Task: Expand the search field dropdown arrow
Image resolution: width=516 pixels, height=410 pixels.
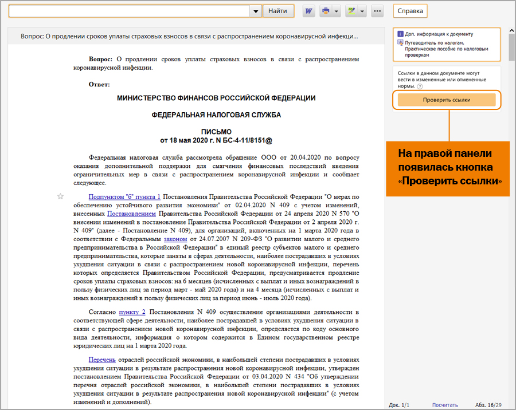Action: (255, 11)
